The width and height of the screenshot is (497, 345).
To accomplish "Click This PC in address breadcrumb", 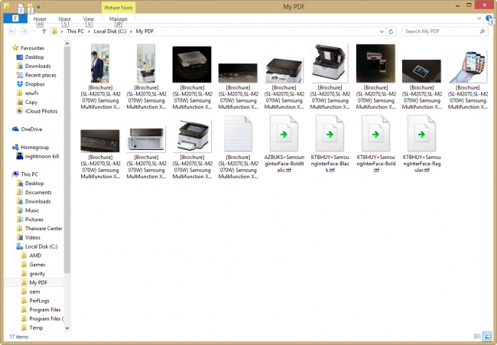I will tap(76, 31).
